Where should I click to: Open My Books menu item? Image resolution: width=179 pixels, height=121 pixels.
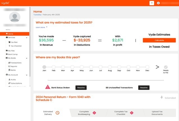tap(12, 58)
